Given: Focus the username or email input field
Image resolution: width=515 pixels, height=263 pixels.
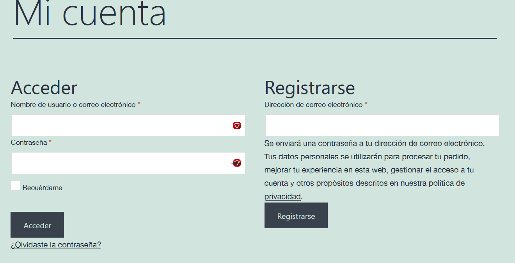Looking at the screenshot, I should pyautogui.click(x=128, y=125).
